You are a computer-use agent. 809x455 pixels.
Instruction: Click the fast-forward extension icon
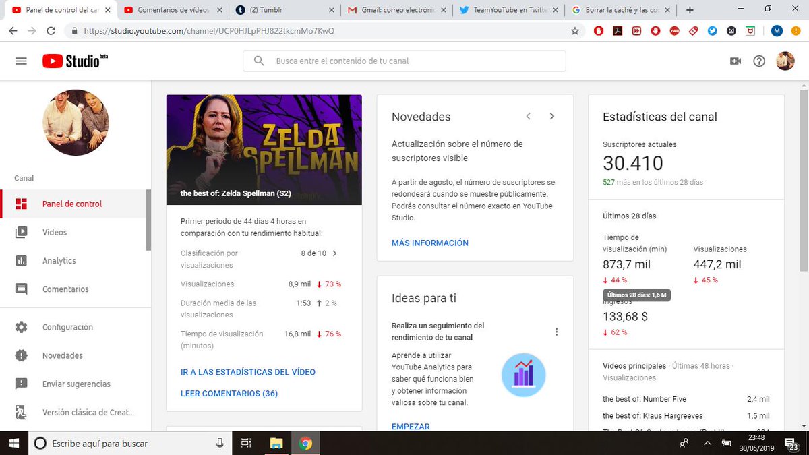636,31
